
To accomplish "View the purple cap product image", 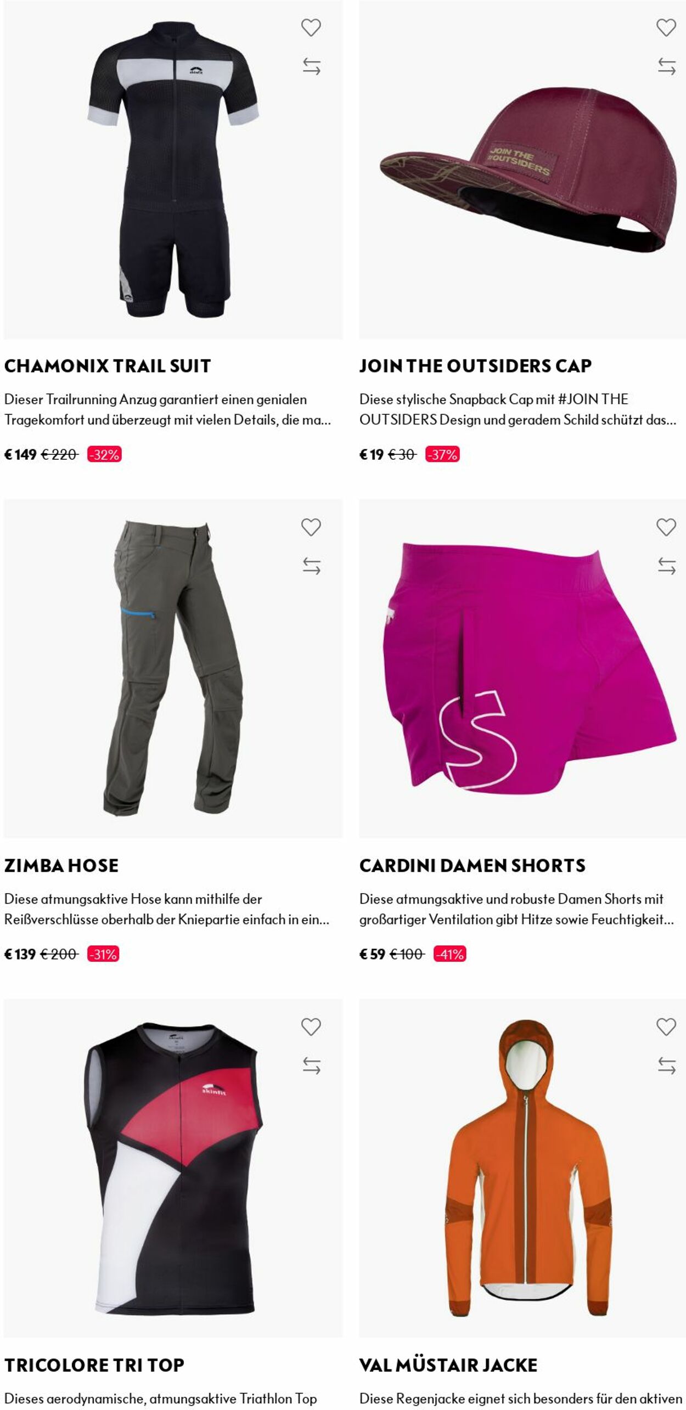I will tap(522, 170).
